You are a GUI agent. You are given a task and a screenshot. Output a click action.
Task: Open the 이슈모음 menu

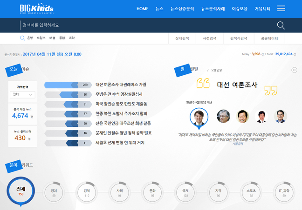(x=240, y=9)
